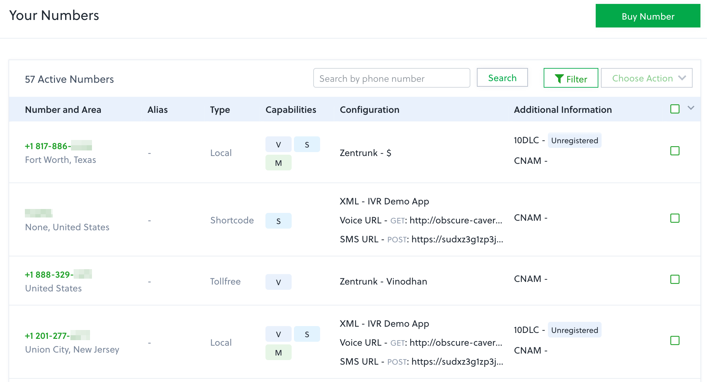Toggle the select-all checkbox in the table header

click(x=675, y=109)
